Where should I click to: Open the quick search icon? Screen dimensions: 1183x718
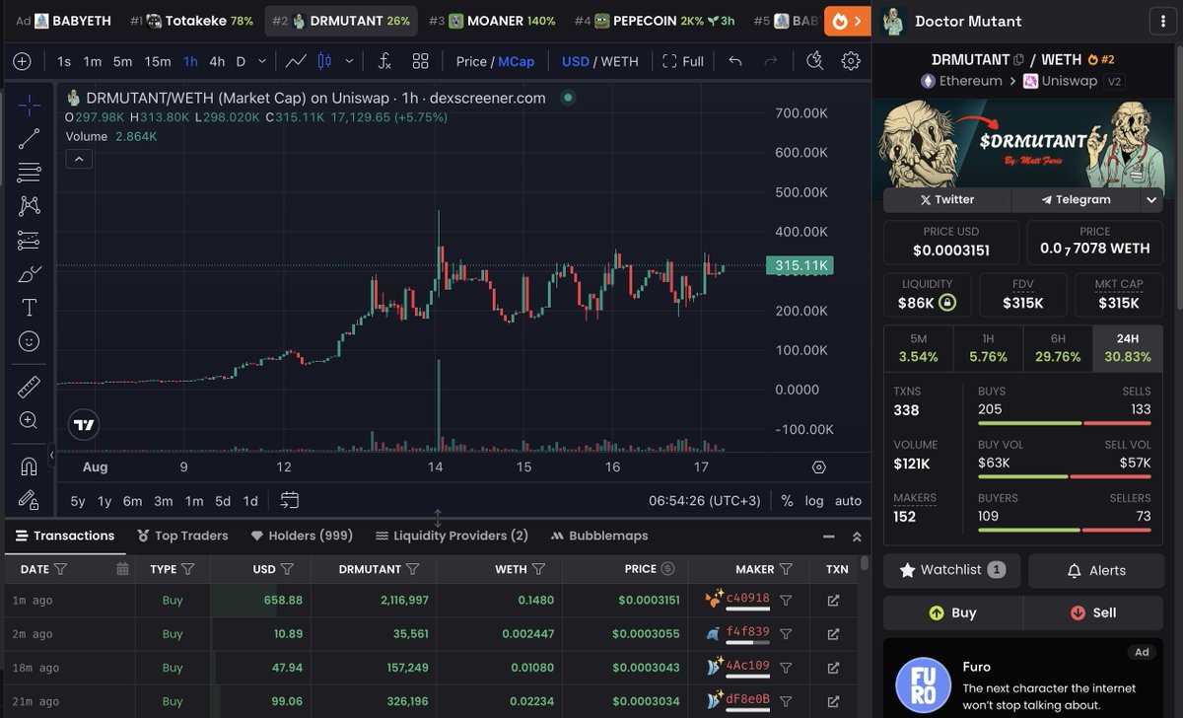click(x=814, y=61)
